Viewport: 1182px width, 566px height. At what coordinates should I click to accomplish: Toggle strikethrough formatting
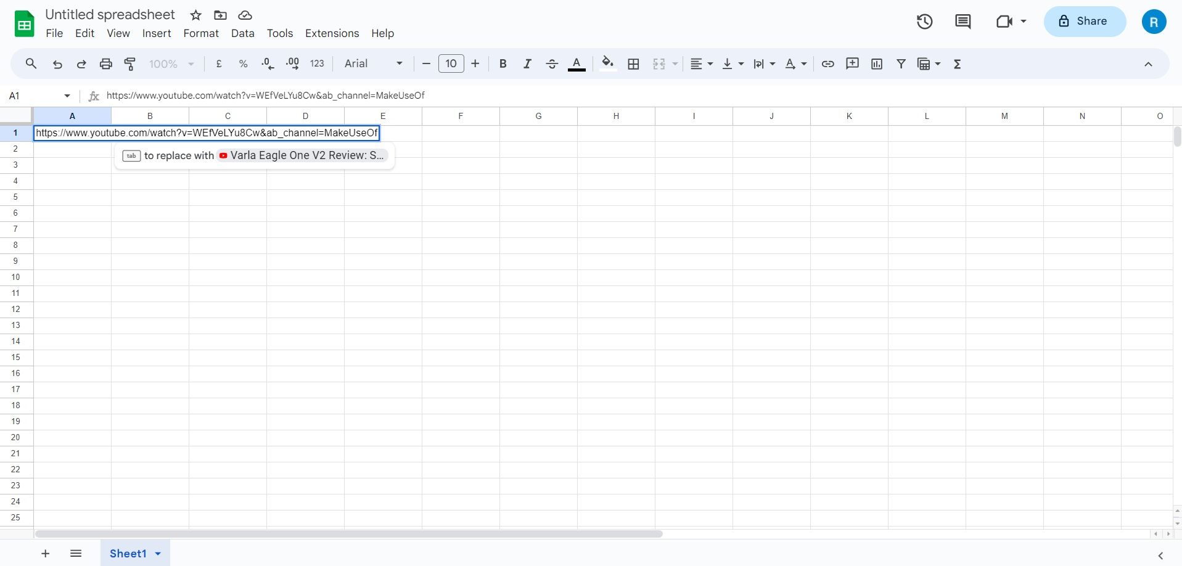tap(552, 64)
